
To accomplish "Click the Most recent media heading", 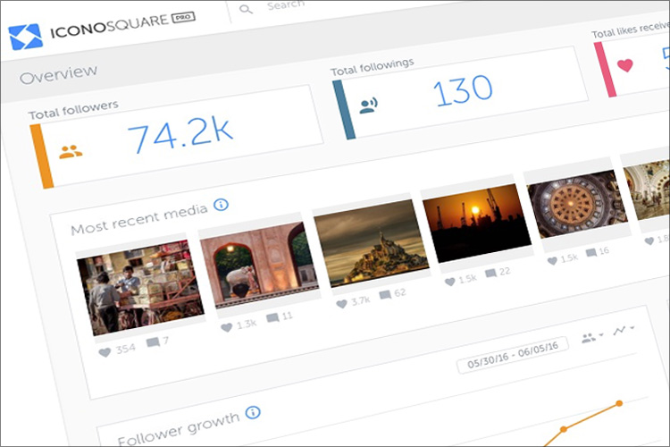I will [x=139, y=219].
